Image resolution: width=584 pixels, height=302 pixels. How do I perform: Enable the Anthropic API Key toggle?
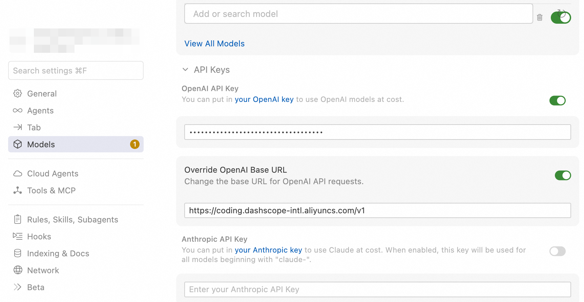[557, 251]
